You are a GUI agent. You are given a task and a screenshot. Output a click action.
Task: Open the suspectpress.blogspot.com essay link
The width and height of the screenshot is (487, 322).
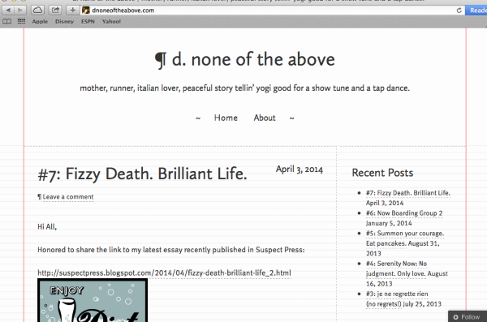click(164, 273)
